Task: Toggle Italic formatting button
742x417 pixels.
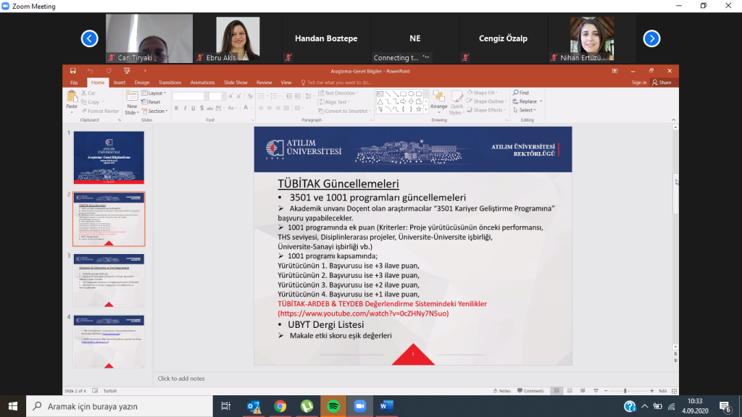Action: pyautogui.click(x=185, y=108)
